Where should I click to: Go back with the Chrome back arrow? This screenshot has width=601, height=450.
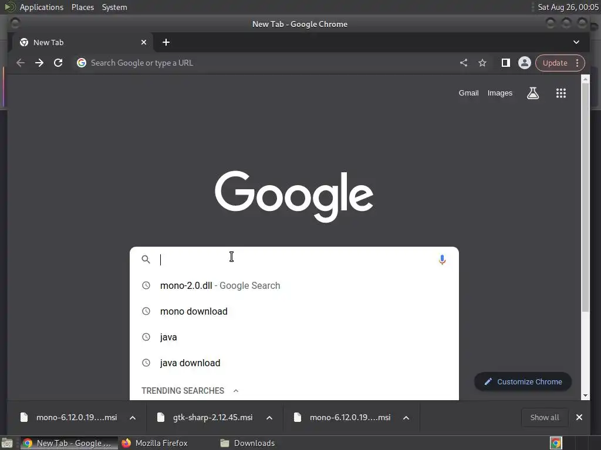tap(21, 63)
